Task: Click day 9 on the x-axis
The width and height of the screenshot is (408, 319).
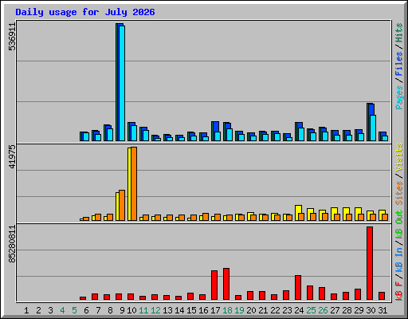Action: click(122, 310)
